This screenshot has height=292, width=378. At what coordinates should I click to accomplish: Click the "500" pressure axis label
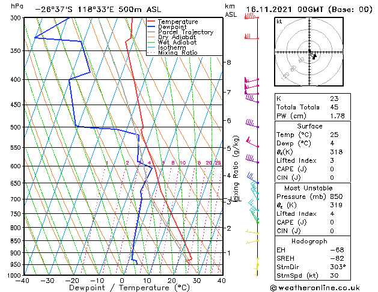point(17,127)
